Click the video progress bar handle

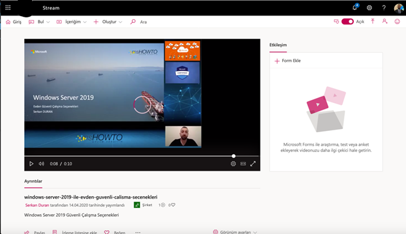coord(234,156)
